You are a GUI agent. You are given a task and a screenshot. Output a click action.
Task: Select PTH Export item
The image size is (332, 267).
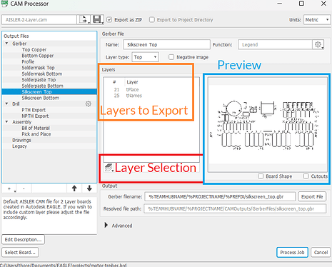coord(34,110)
